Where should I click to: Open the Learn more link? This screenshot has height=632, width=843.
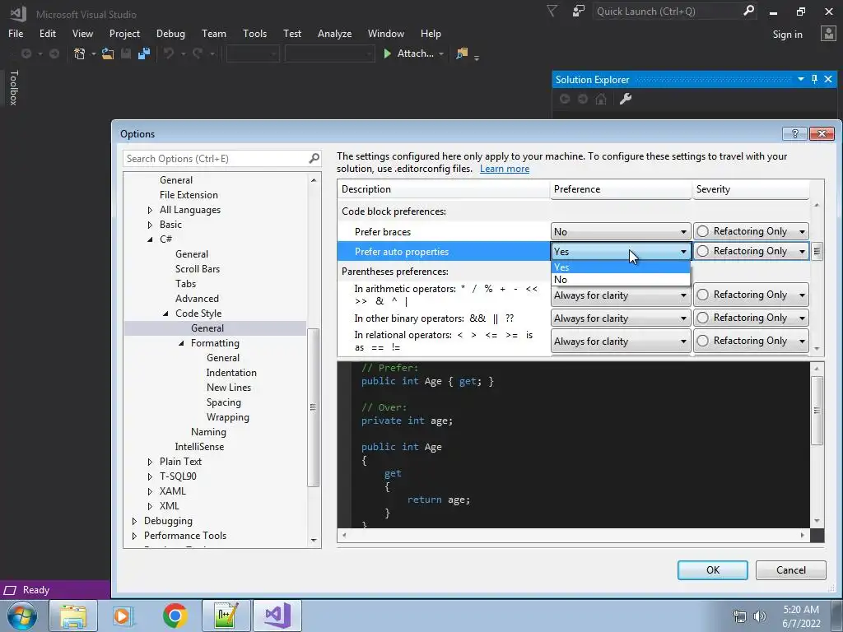point(505,169)
